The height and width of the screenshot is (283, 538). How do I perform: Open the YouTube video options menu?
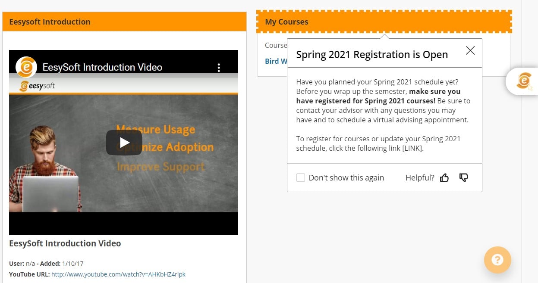click(x=219, y=67)
